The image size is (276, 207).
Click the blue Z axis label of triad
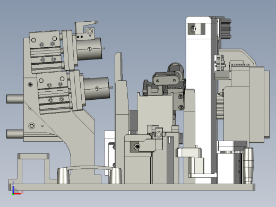[x=13, y=184]
